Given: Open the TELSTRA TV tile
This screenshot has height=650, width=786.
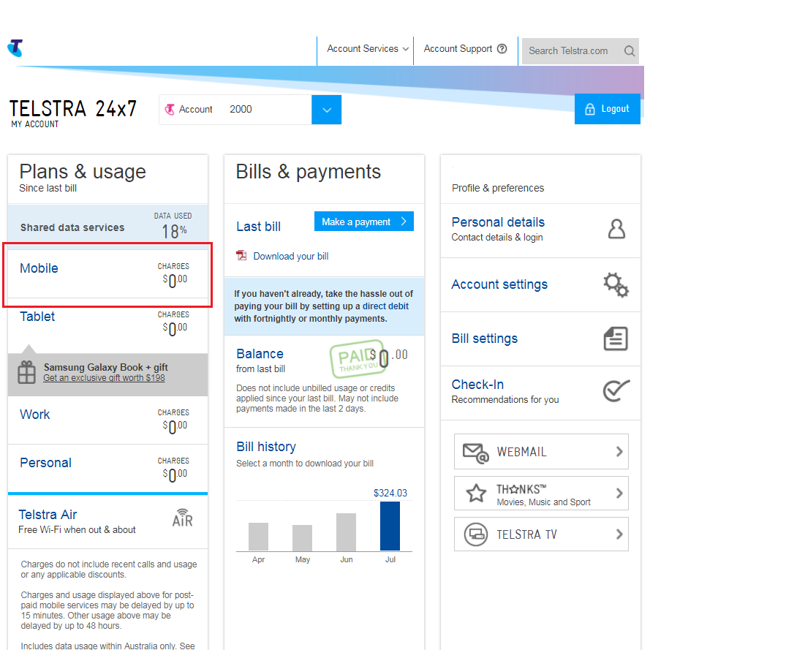Looking at the screenshot, I should [x=541, y=534].
